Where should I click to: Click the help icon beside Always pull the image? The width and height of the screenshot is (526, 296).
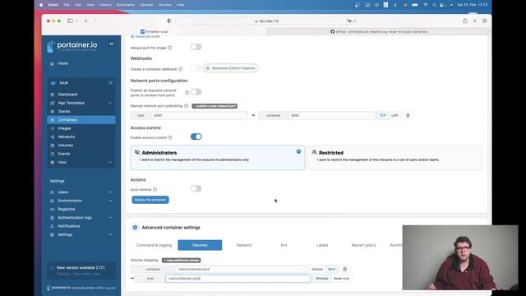point(170,48)
